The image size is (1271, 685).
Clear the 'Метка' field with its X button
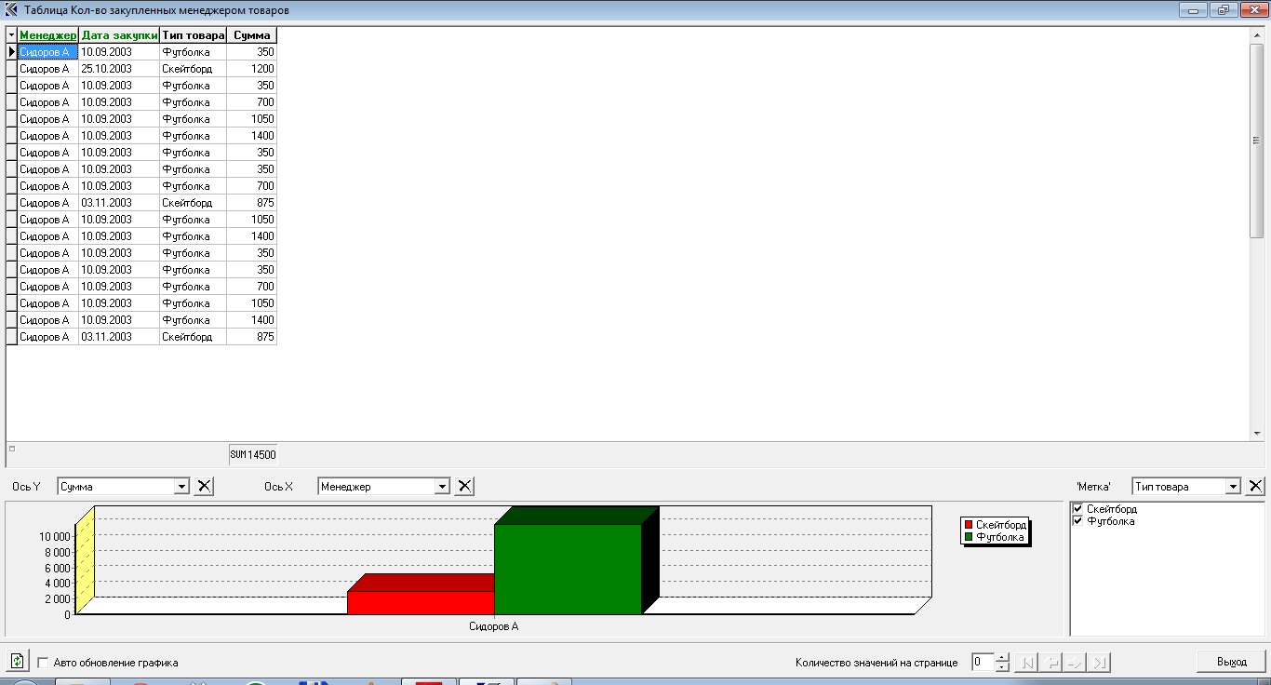(x=1255, y=486)
